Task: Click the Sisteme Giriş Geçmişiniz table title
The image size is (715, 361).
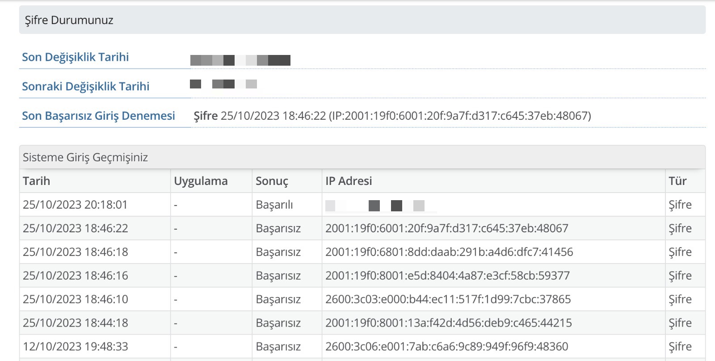Action: pyautogui.click(x=85, y=157)
